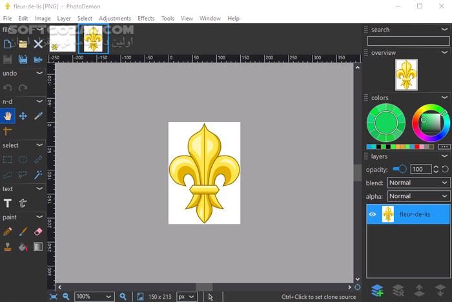Select the Move tool
452x302 pixels.
[x=23, y=116]
